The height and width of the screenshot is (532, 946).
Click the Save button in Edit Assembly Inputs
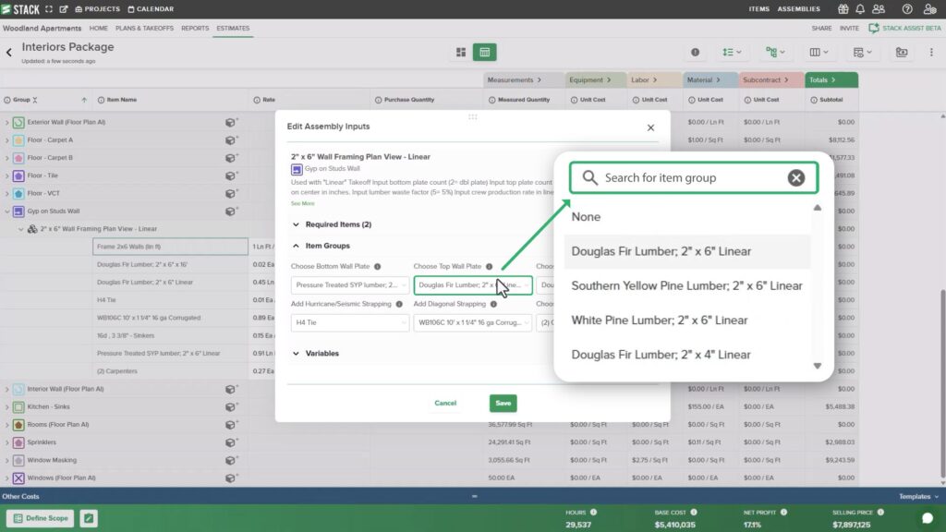pos(503,403)
